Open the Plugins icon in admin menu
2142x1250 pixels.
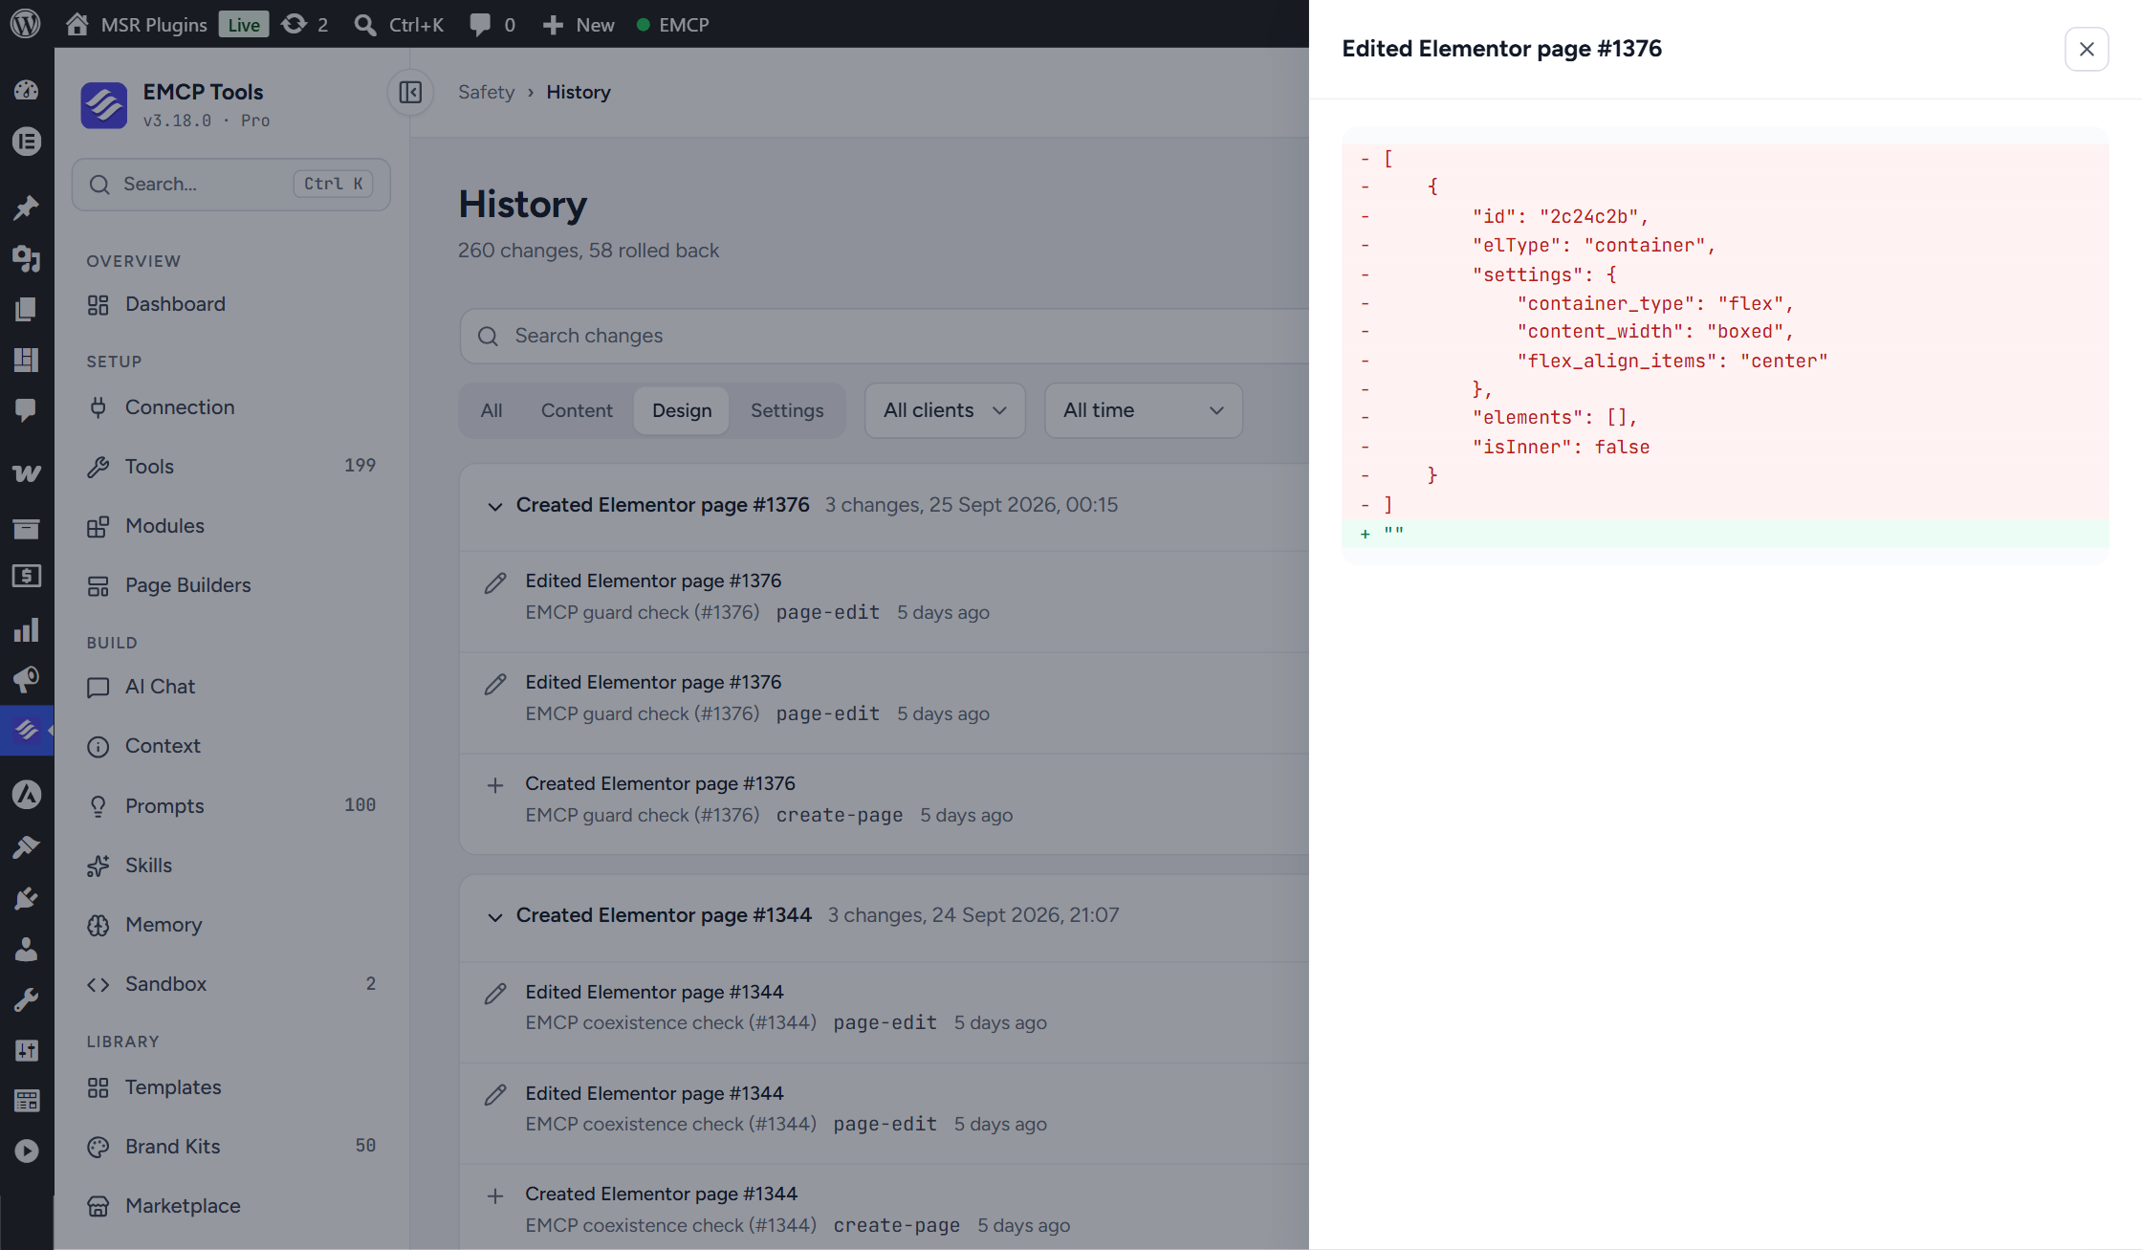[x=26, y=898]
